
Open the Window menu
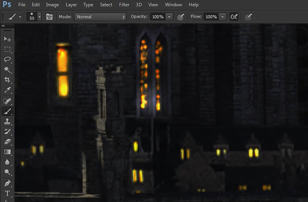(174, 5)
